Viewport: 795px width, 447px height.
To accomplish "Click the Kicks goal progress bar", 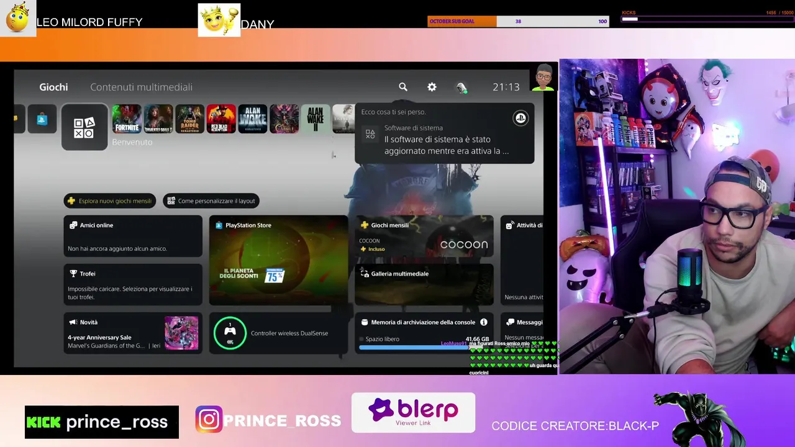I will [x=707, y=19].
